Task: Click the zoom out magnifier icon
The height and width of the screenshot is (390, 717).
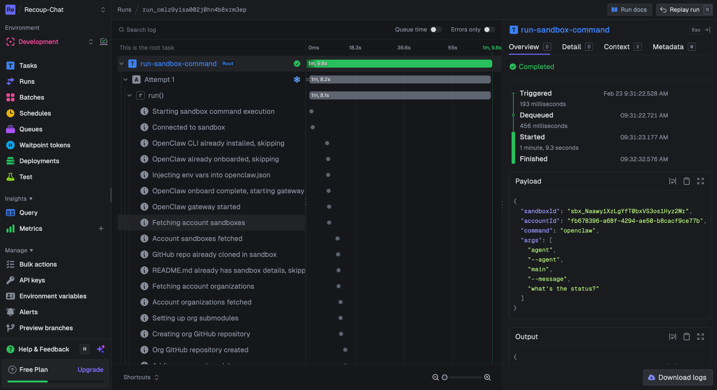Action: pos(435,377)
